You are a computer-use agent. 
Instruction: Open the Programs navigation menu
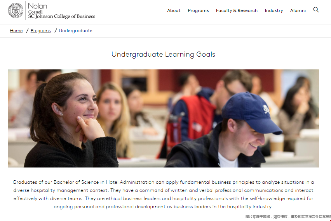(198, 10)
